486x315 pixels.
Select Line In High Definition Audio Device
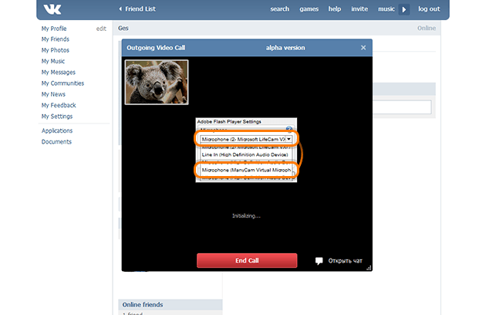[245, 154]
